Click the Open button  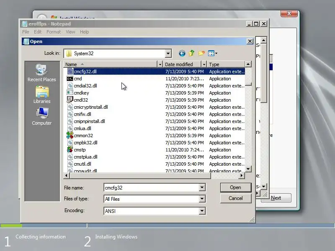[236, 187]
